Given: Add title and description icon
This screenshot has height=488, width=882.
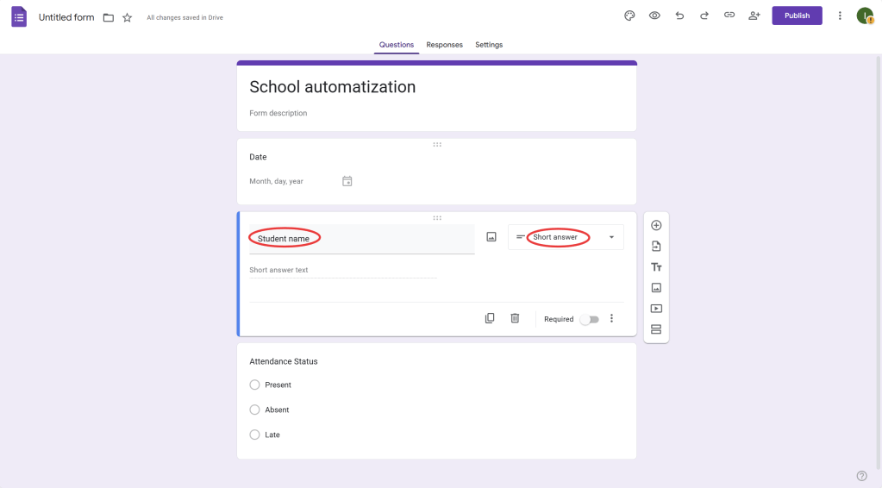Looking at the screenshot, I should (x=656, y=267).
